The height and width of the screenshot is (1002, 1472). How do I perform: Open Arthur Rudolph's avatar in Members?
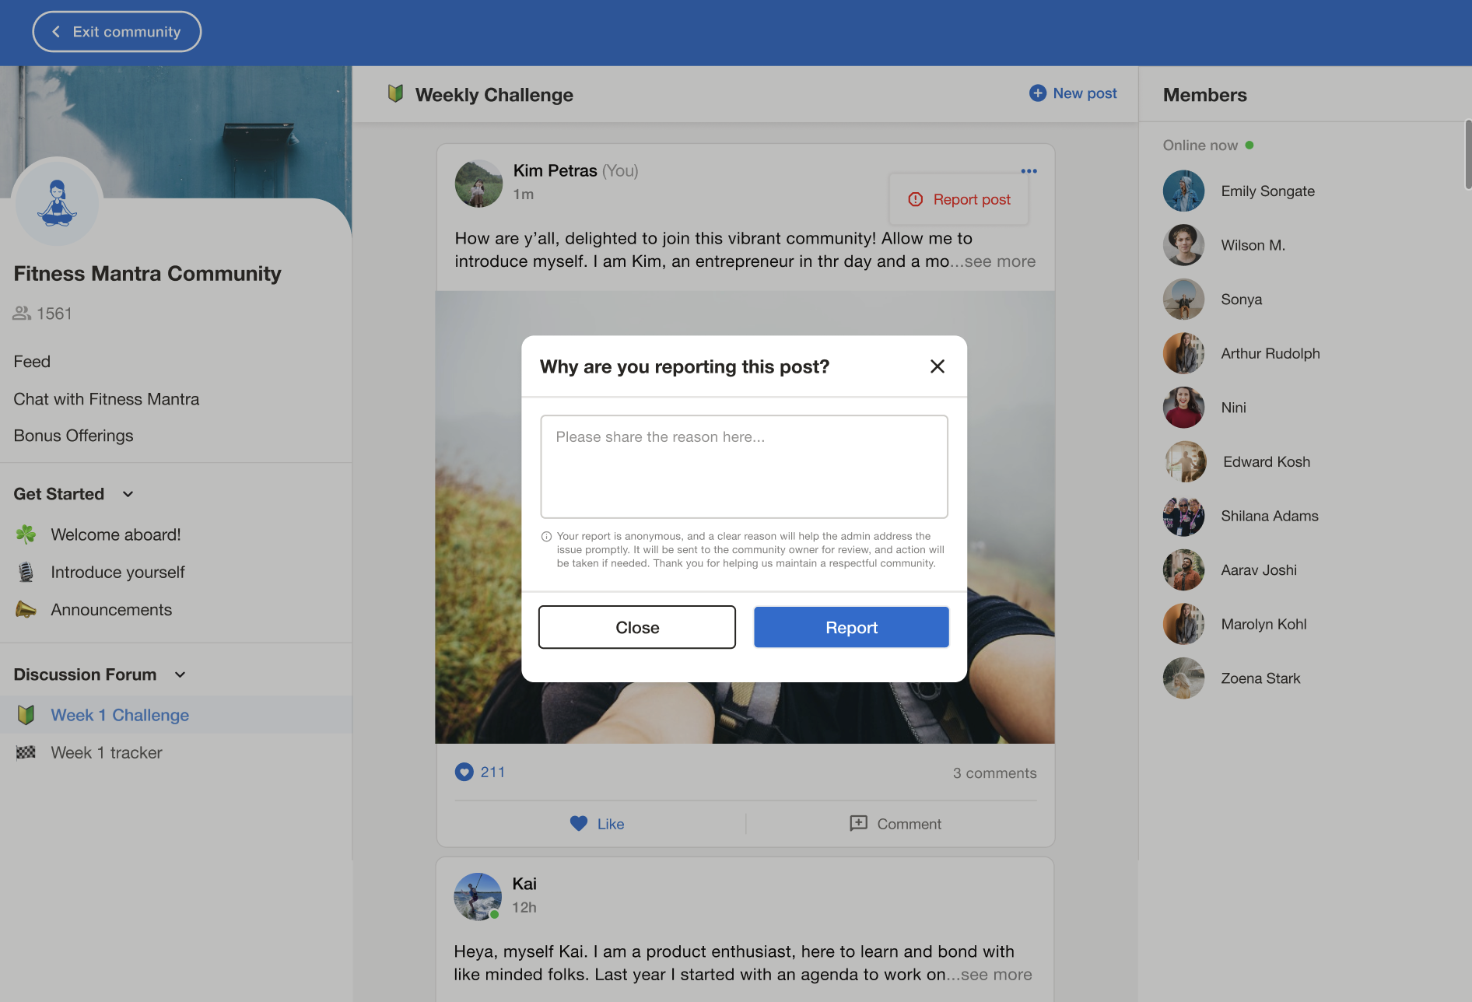(1183, 353)
